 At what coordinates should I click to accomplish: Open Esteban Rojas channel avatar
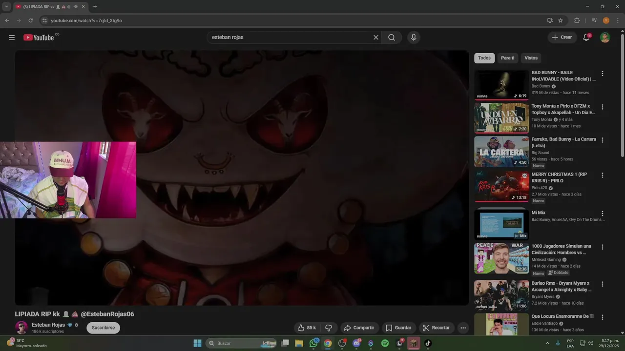21,328
